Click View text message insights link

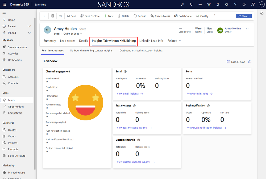134,128
